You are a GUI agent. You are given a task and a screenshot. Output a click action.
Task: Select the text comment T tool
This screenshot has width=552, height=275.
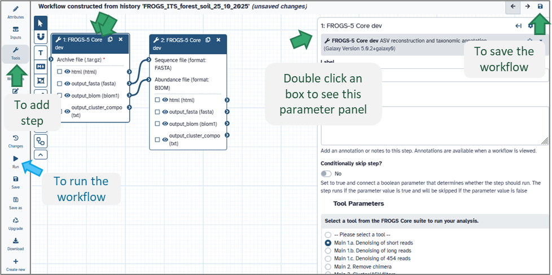coord(41,52)
